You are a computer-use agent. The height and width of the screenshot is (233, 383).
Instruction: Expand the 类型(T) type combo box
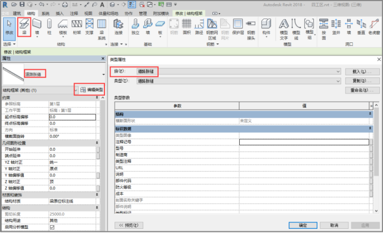point(338,81)
